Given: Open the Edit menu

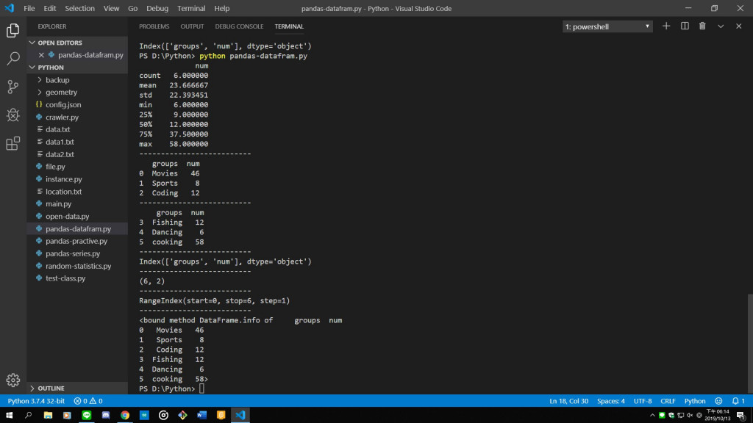Looking at the screenshot, I should click(50, 8).
